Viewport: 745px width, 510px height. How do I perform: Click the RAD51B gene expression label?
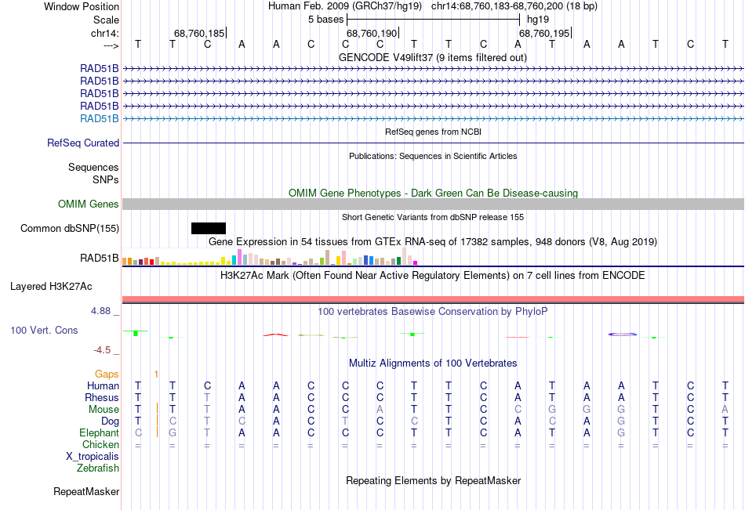(100, 259)
